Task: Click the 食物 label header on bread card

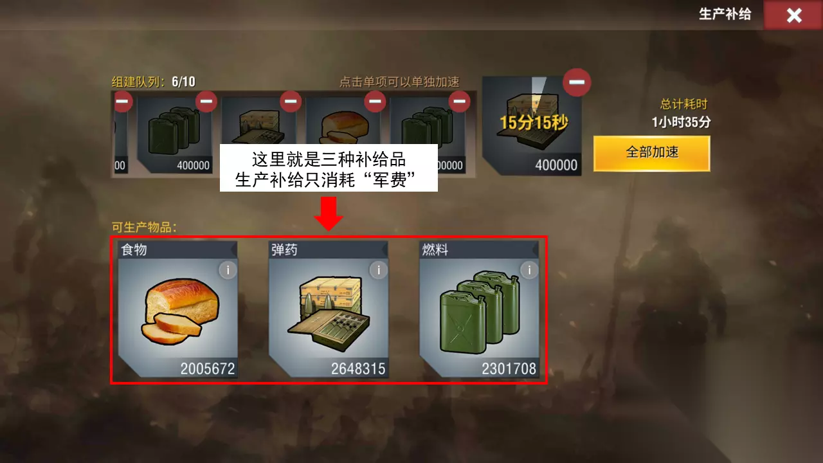Action: (x=134, y=250)
